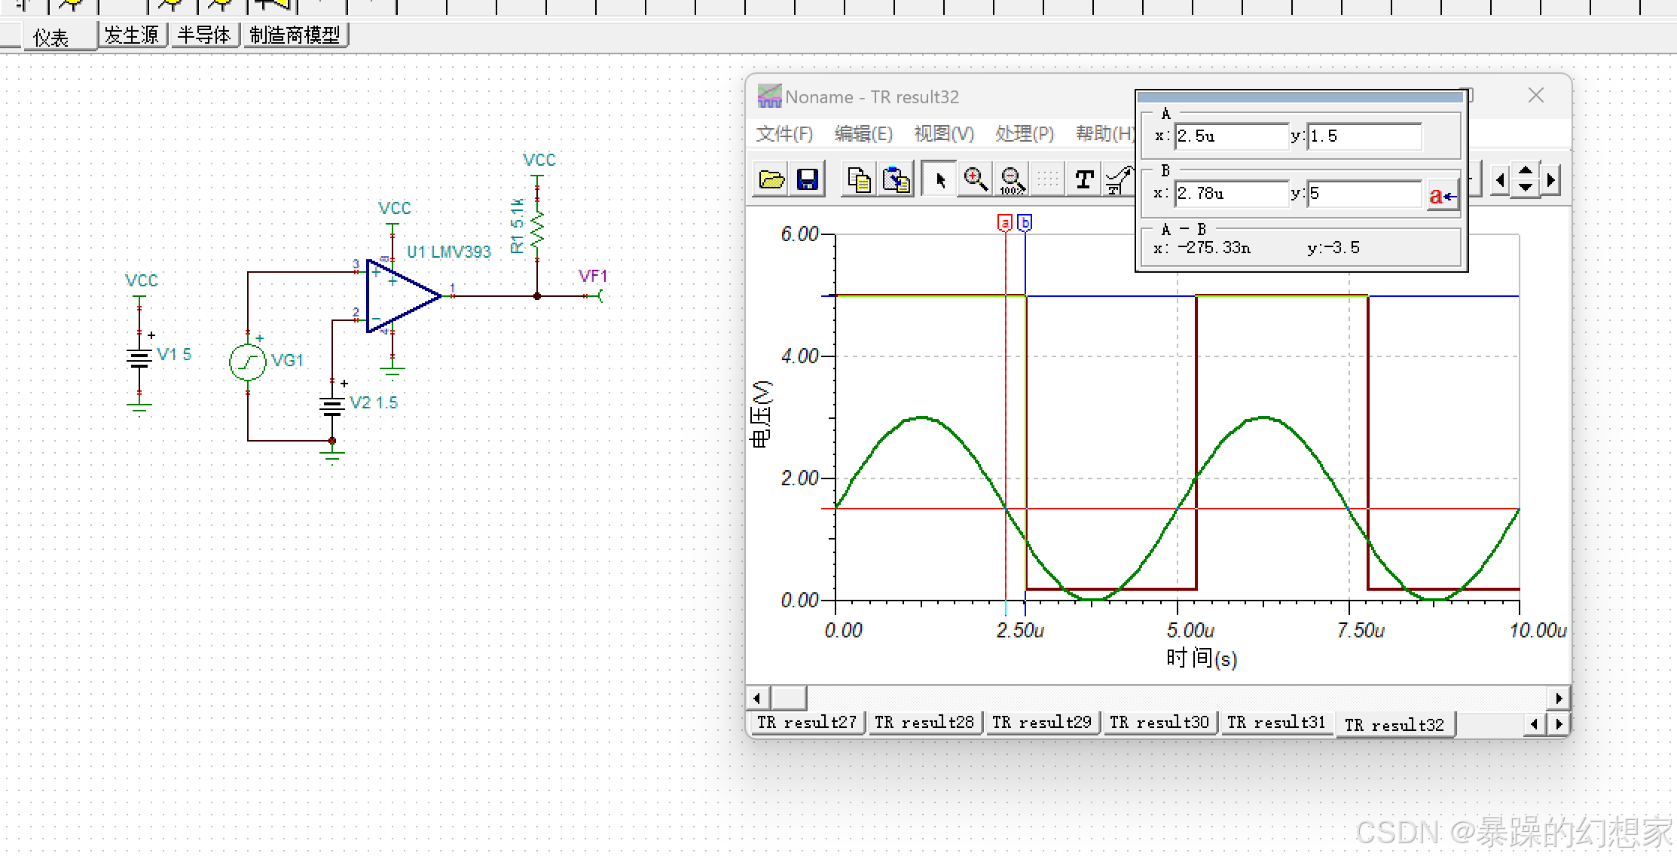This screenshot has height=859, width=1677.
Task: Select the zoom in magnifier tool
Action: tap(976, 179)
